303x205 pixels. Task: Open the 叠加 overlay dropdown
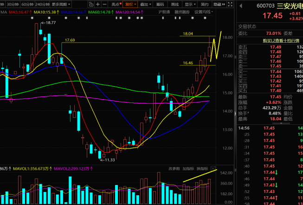click(x=146, y=4)
